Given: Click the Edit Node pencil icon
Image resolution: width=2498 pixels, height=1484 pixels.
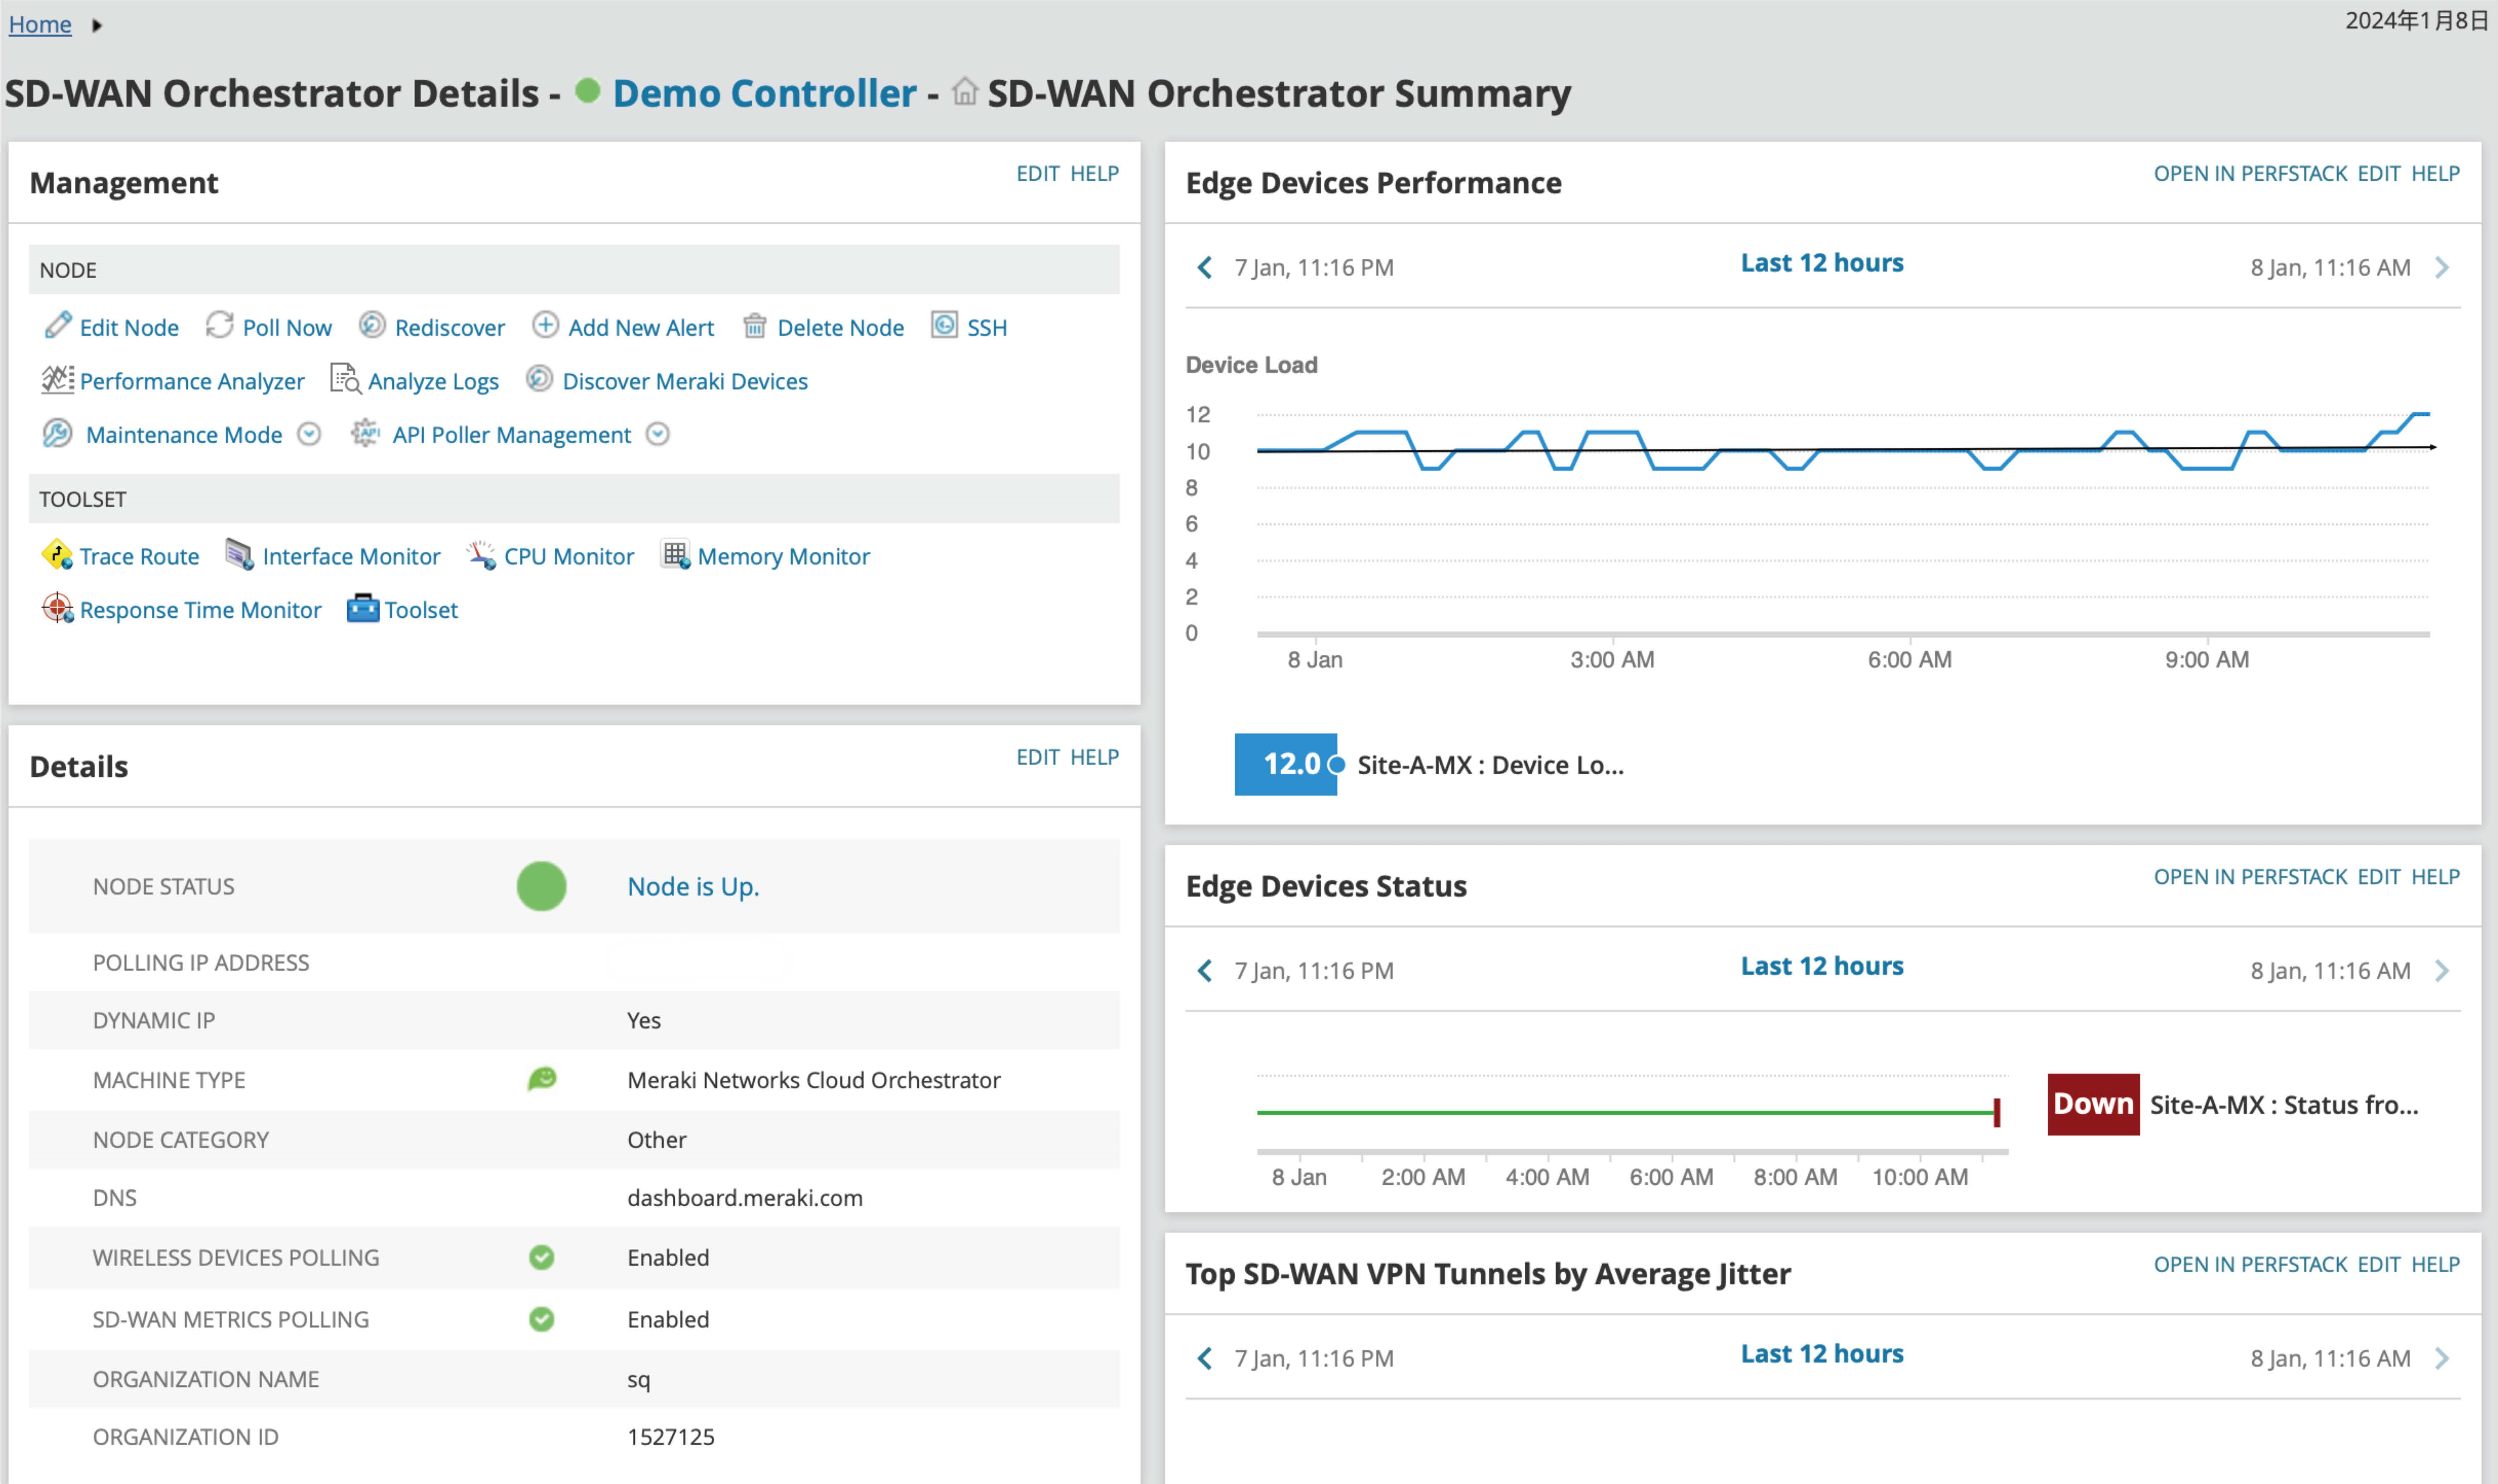Looking at the screenshot, I should click(x=58, y=326).
